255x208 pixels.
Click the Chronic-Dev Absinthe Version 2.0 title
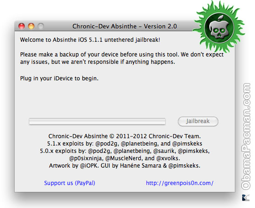(x=125, y=26)
